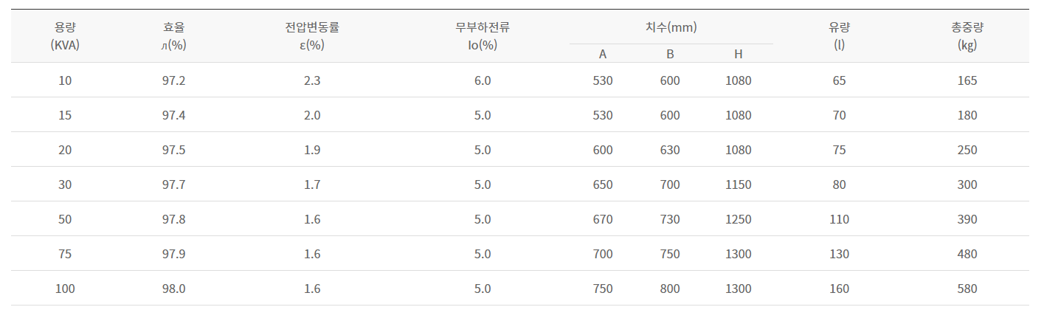Click the 치수(mm) group header
The image size is (1044, 321).
(x=671, y=27)
